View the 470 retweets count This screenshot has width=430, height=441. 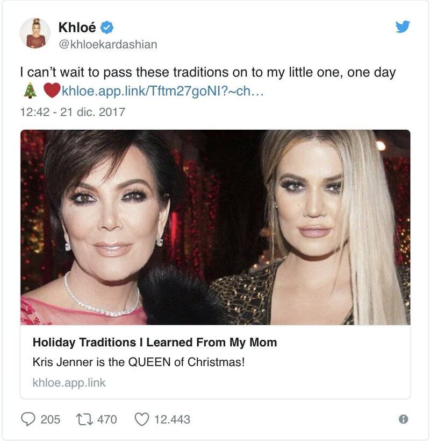107,419
